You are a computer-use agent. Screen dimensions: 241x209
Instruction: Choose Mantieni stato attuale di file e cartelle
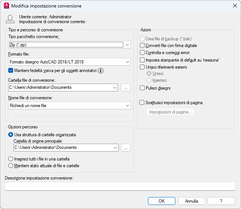click(x=10, y=166)
